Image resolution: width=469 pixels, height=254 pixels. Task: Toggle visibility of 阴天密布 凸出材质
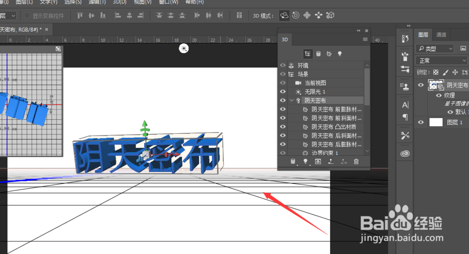pyautogui.click(x=283, y=127)
